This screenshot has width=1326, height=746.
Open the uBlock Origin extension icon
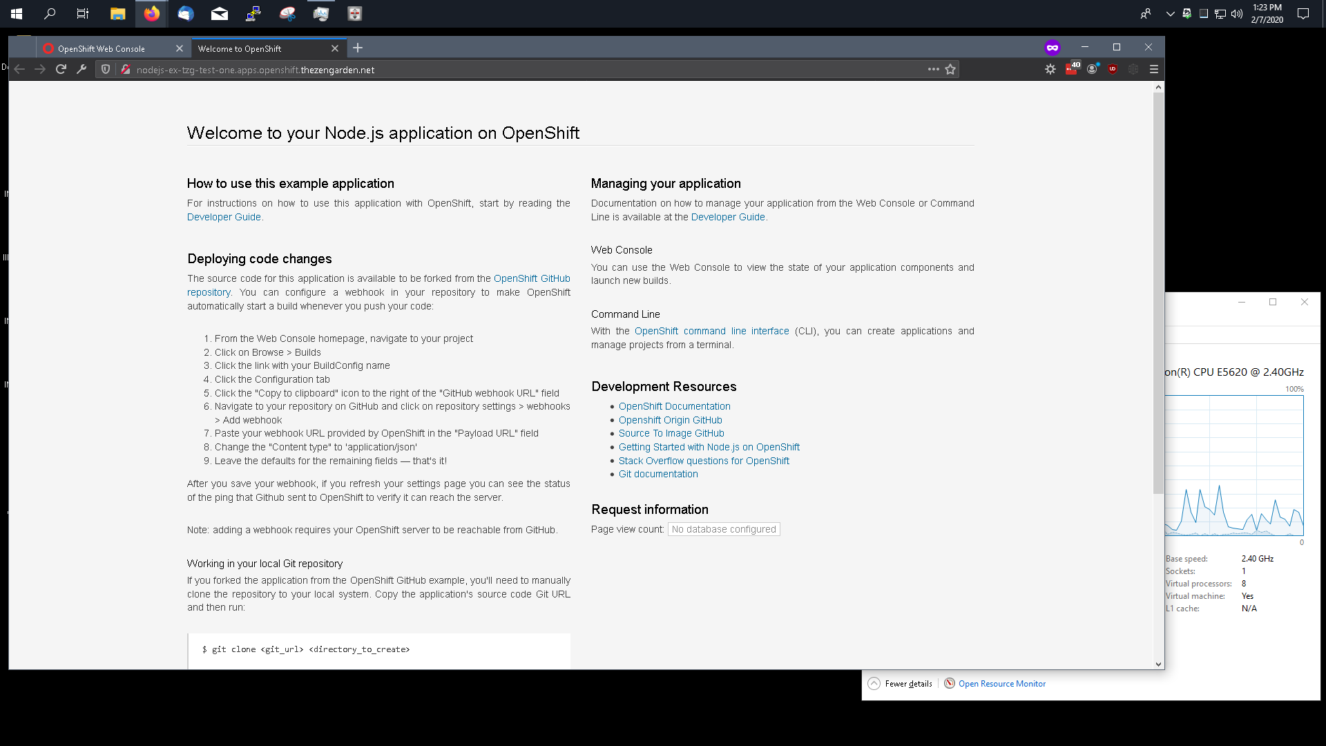(1113, 69)
